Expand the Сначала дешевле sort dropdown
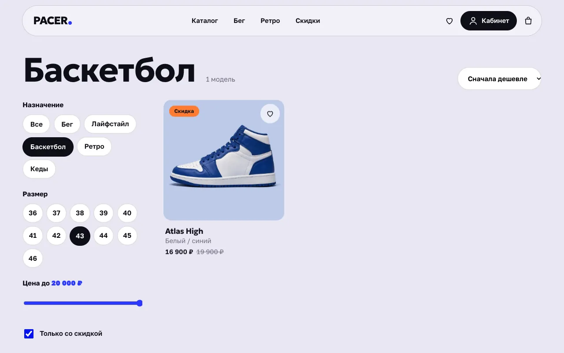 click(x=500, y=79)
